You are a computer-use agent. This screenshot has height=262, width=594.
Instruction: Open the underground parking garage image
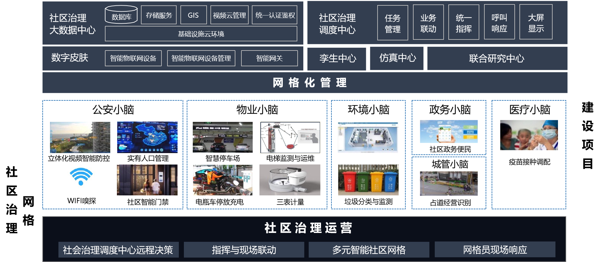223,137
